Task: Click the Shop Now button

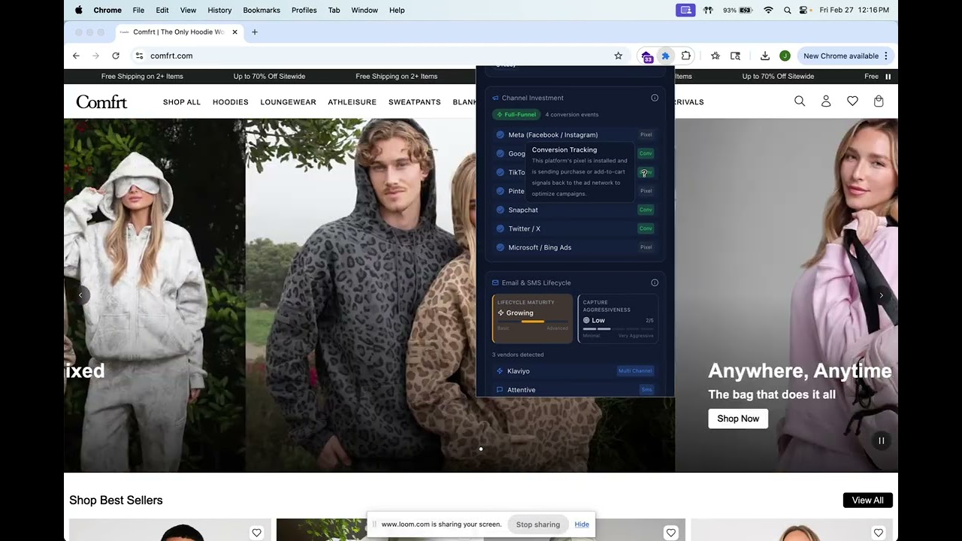Action: pyautogui.click(x=738, y=419)
